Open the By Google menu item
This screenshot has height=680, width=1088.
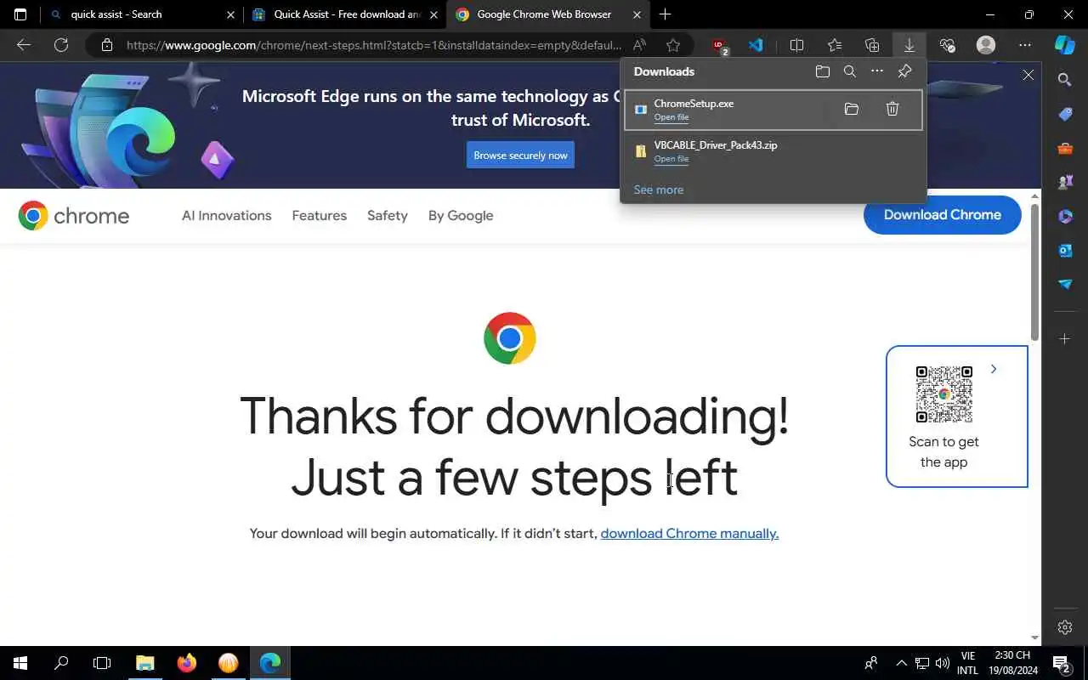click(461, 216)
